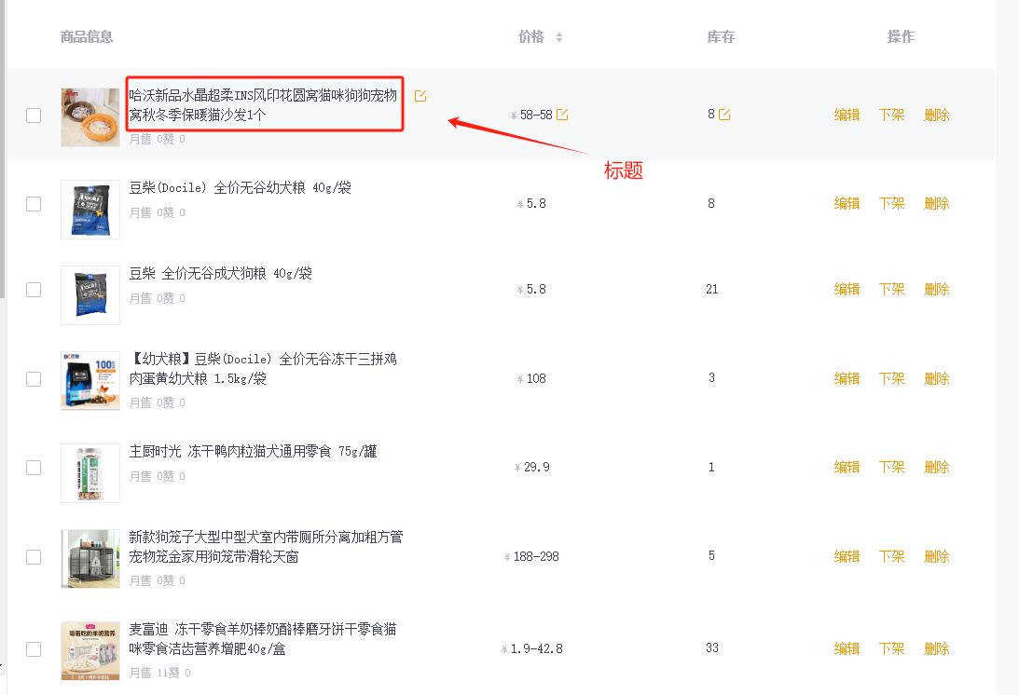Image resolution: width=1019 pixels, height=695 pixels.
Task: Click 下架 for the dog cage product
Action: 891,556
